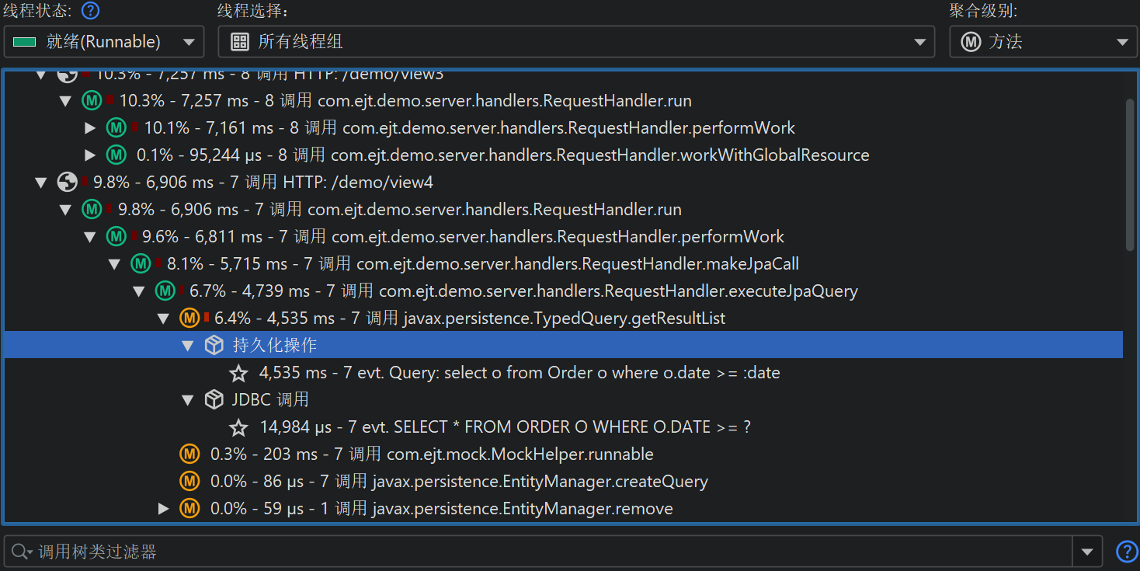The height and width of the screenshot is (571, 1140).
Task: Click the globe icon of HTTP: /demo/view4
Action: 68,183
